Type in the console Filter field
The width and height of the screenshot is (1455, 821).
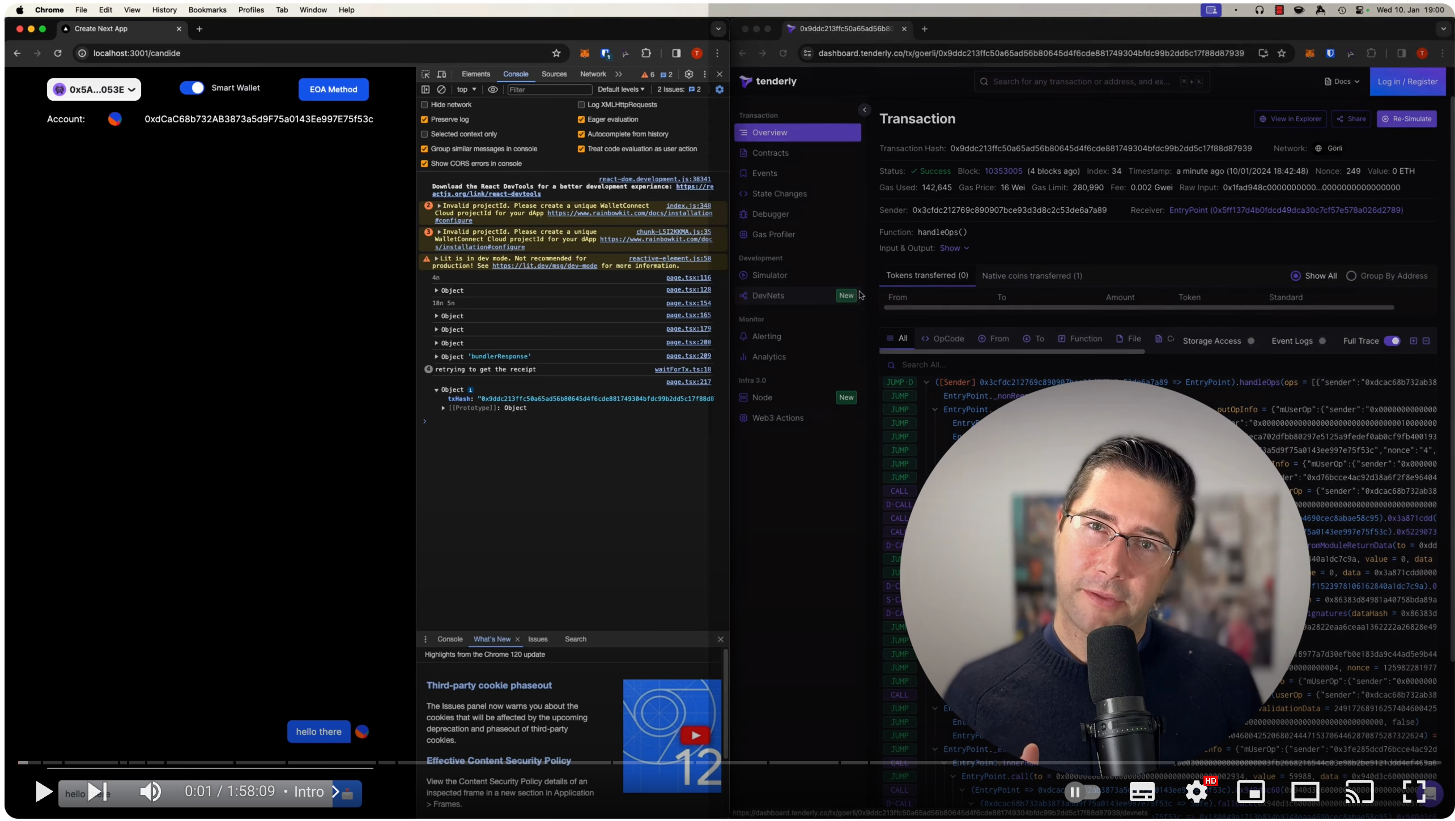click(x=548, y=89)
